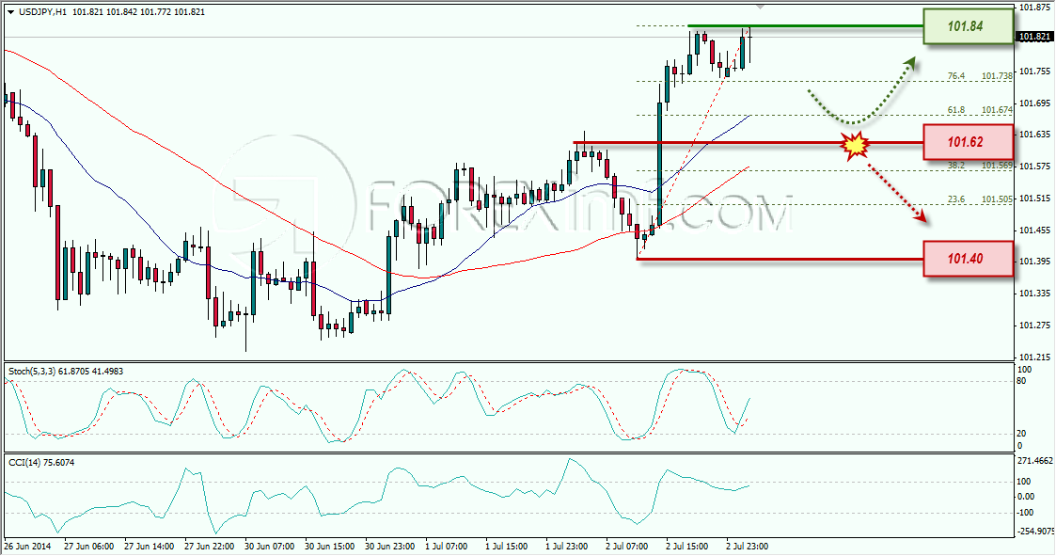Click the 26 Jun 2014 date label
Viewport: 1056px width, 556px height.
tap(27, 546)
